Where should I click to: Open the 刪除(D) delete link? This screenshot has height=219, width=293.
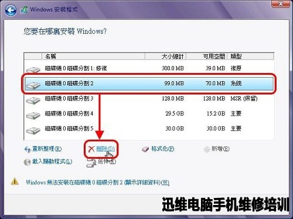pos(105,149)
